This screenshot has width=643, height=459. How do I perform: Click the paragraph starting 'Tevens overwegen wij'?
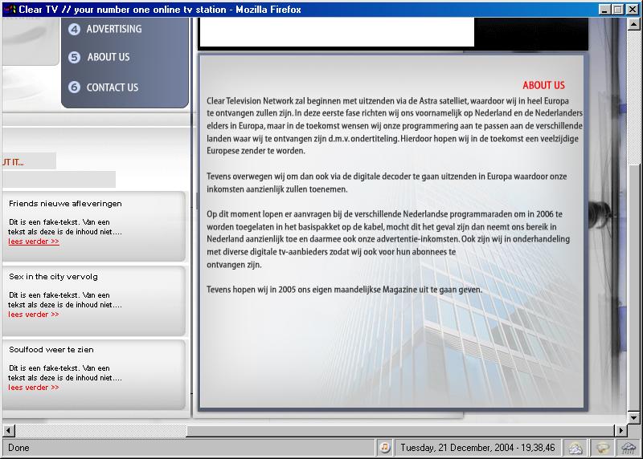(387, 183)
